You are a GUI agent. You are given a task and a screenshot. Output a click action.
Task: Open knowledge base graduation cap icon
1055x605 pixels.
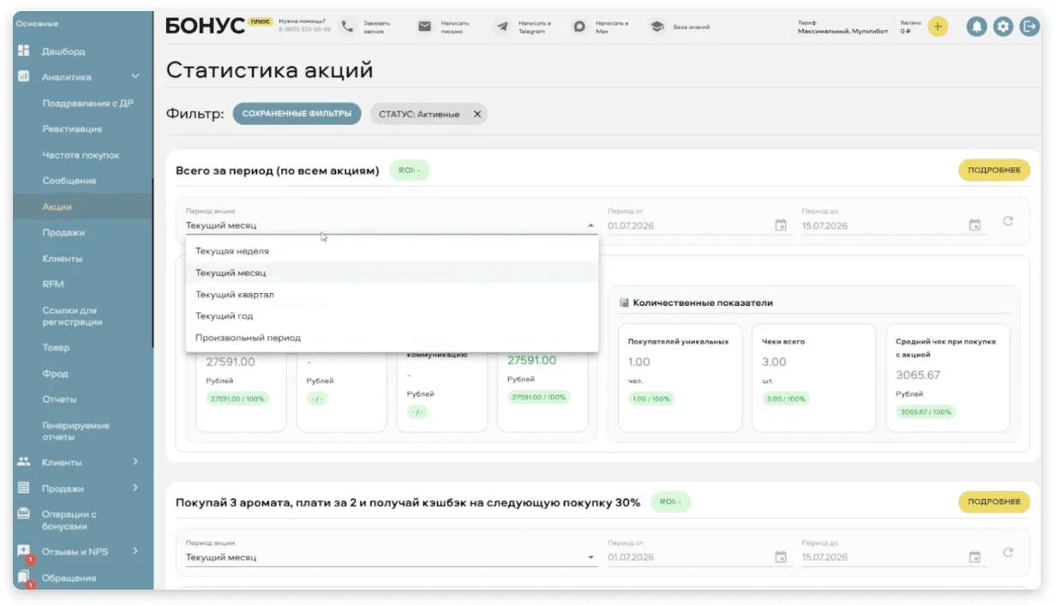point(657,27)
